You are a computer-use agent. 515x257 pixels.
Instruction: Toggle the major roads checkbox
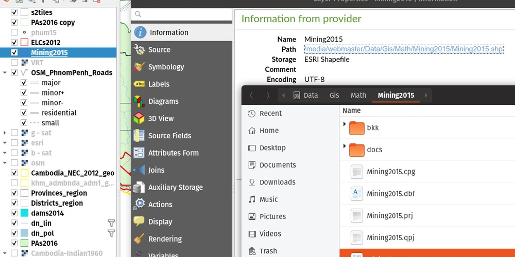tap(24, 83)
